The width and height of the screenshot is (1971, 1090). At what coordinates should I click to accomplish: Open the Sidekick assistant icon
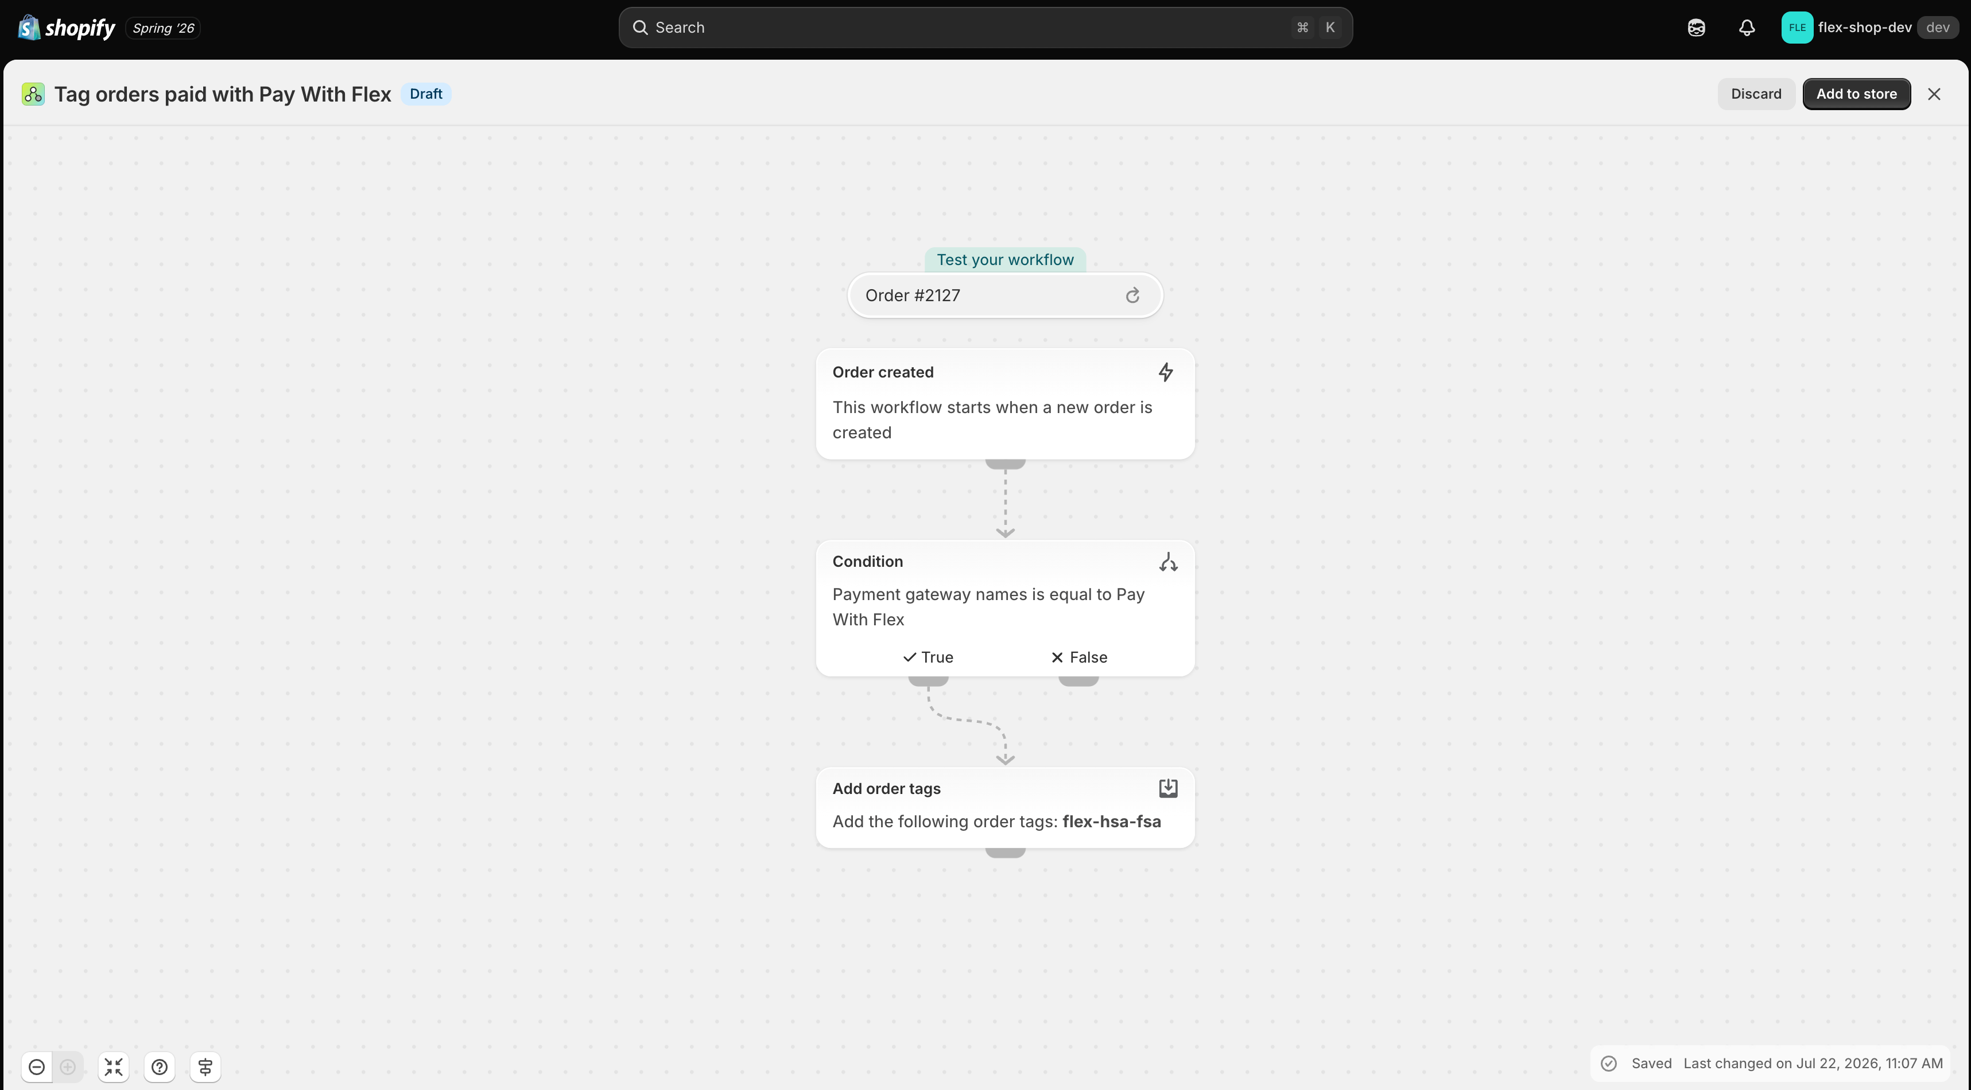(1696, 28)
